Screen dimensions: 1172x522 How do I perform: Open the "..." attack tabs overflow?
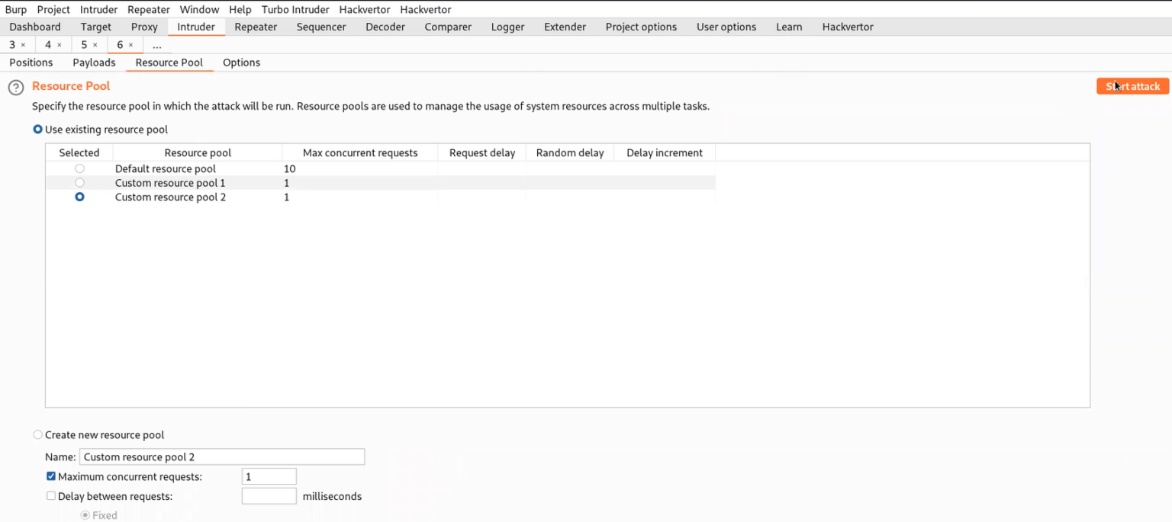pos(157,44)
